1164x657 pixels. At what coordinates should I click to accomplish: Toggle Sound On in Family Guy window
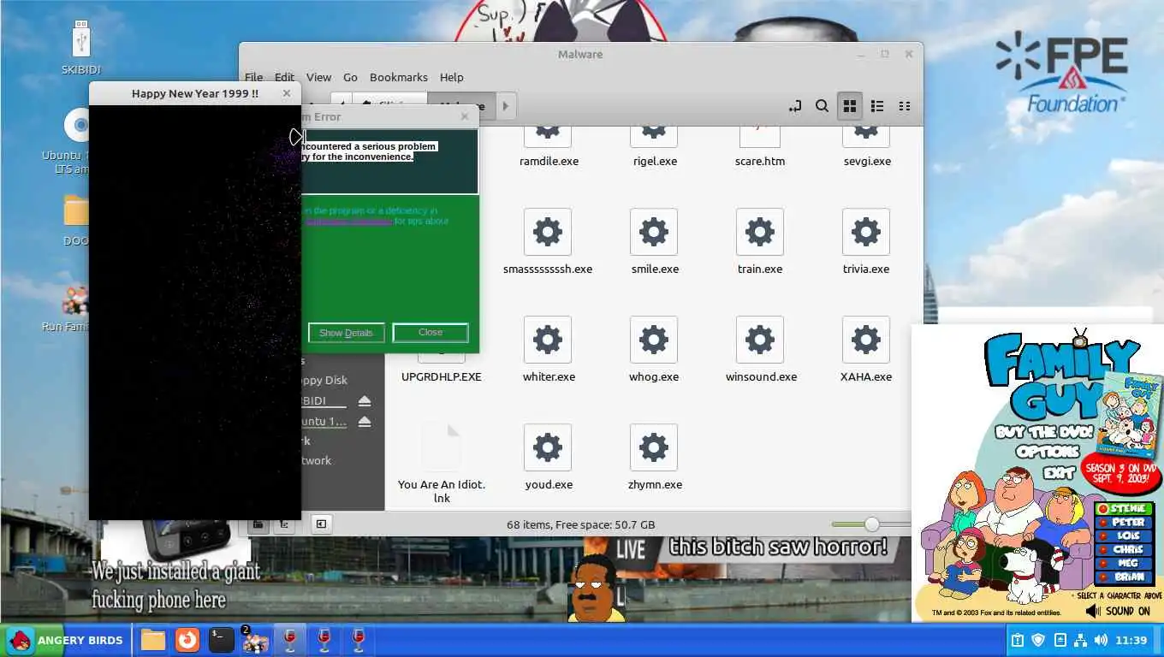[1118, 611]
